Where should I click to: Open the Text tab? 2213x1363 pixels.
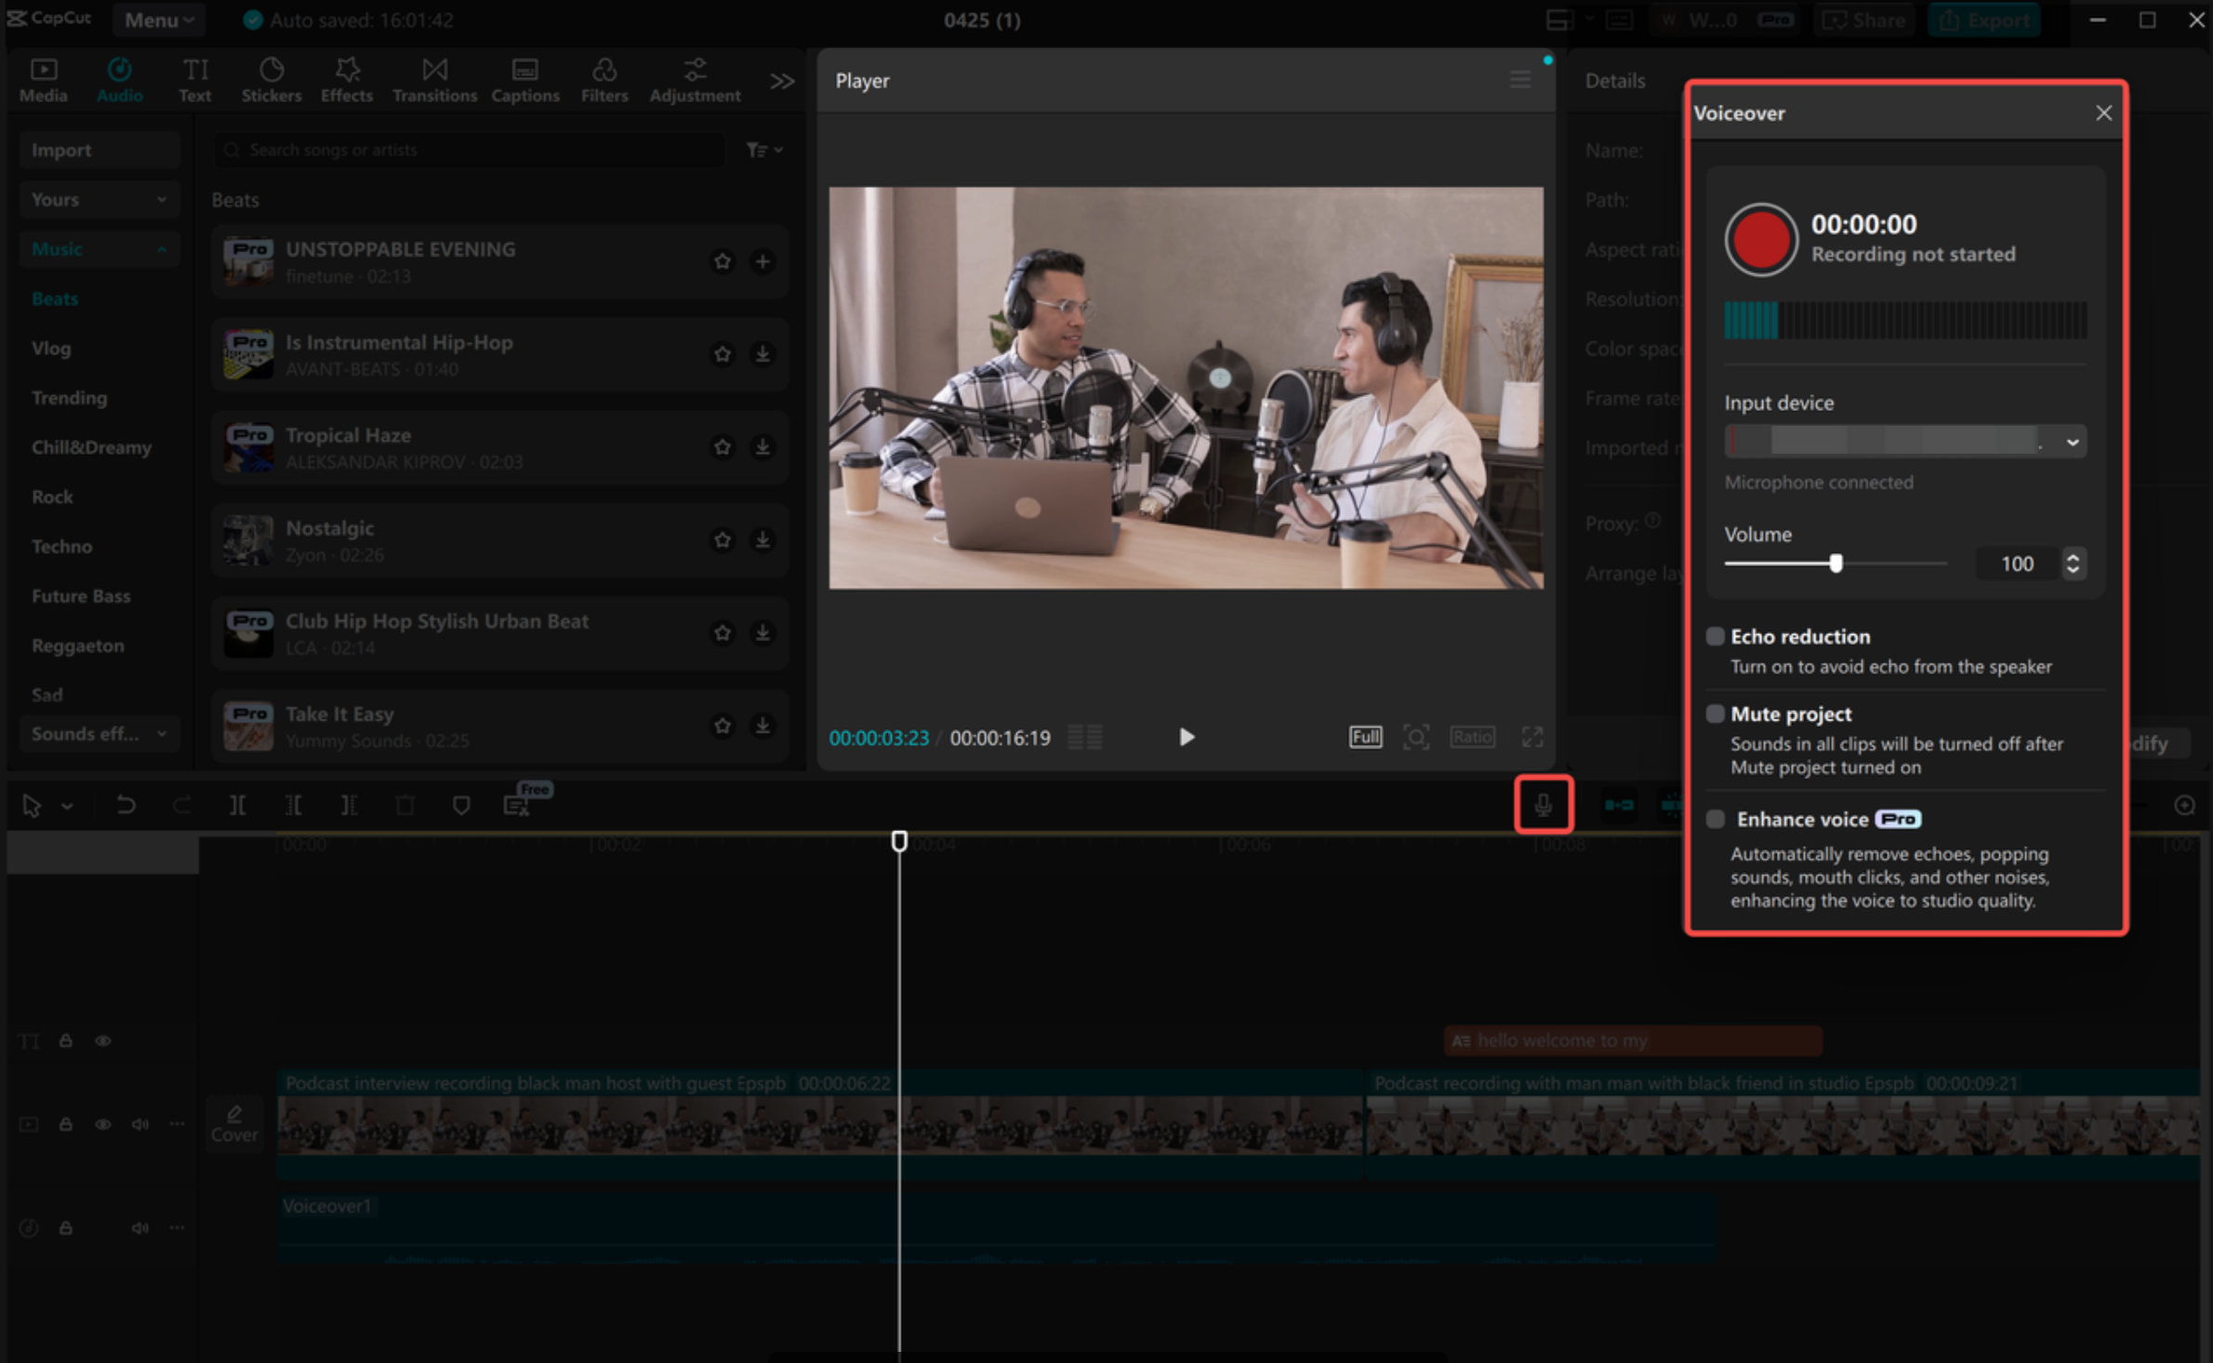click(194, 80)
